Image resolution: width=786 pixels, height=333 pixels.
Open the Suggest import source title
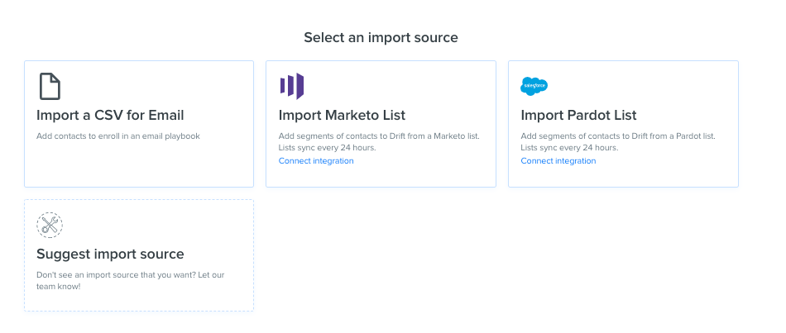pyautogui.click(x=110, y=254)
